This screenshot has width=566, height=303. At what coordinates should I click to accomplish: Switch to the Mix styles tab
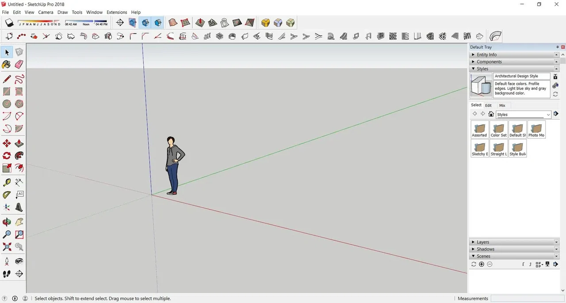502,106
